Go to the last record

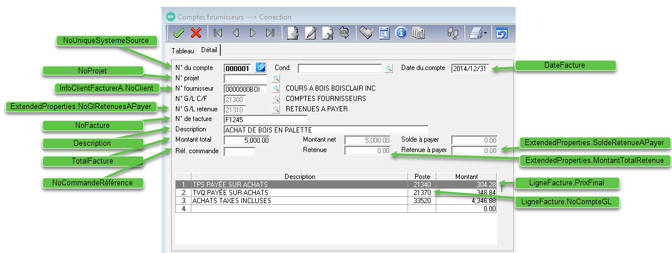coord(270,33)
